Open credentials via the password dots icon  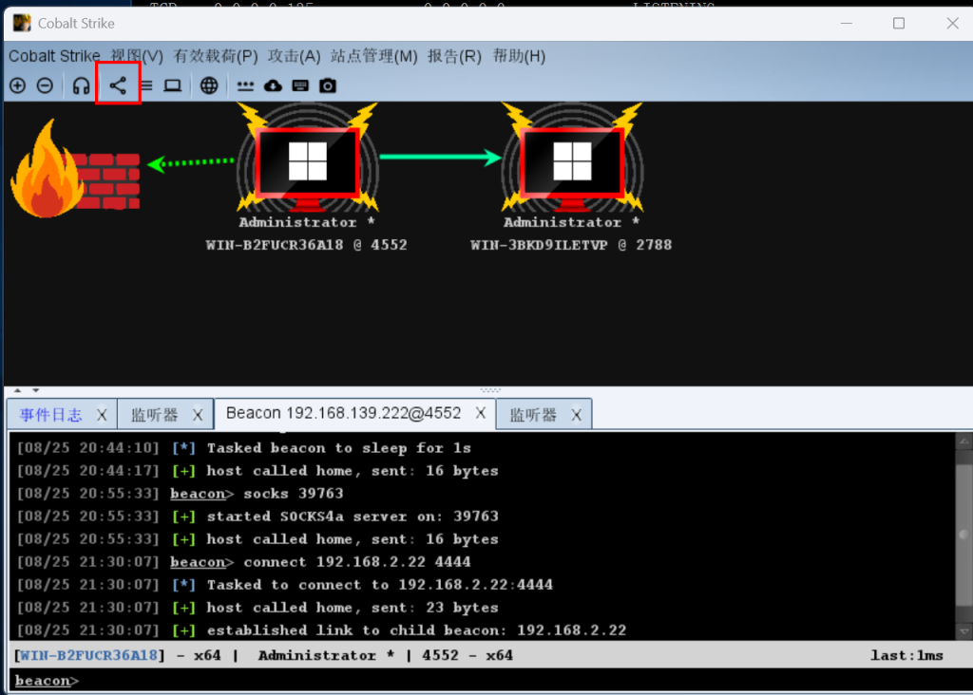point(246,85)
